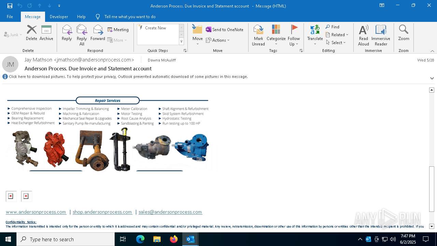
Task: Open the Actions menu
Action: click(218, 40)
